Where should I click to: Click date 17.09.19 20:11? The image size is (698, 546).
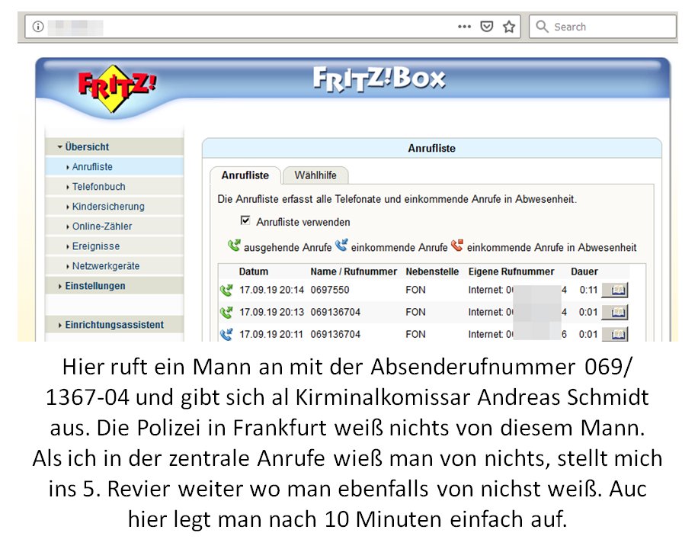[x=271, y=335]
